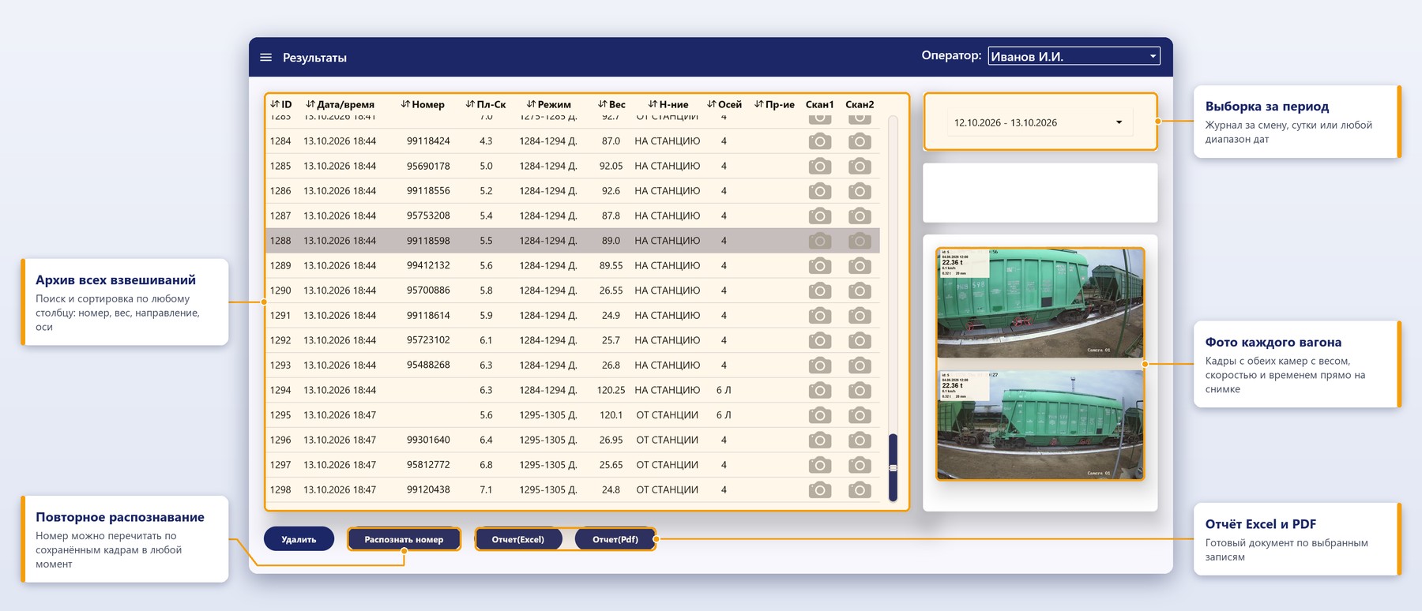Expand the date range selector 12.10.2026 - 13.10.2026
This screenshot has width=1422, height=611.
1040,122
